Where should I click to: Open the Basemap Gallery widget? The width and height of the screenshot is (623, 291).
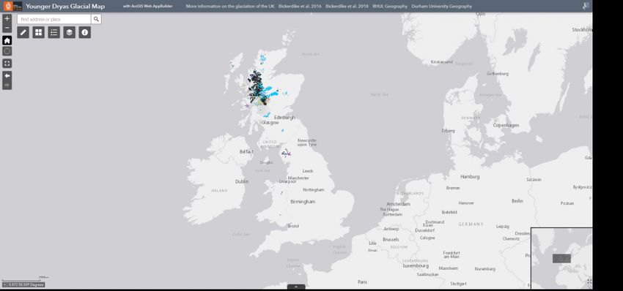[39, 32]
